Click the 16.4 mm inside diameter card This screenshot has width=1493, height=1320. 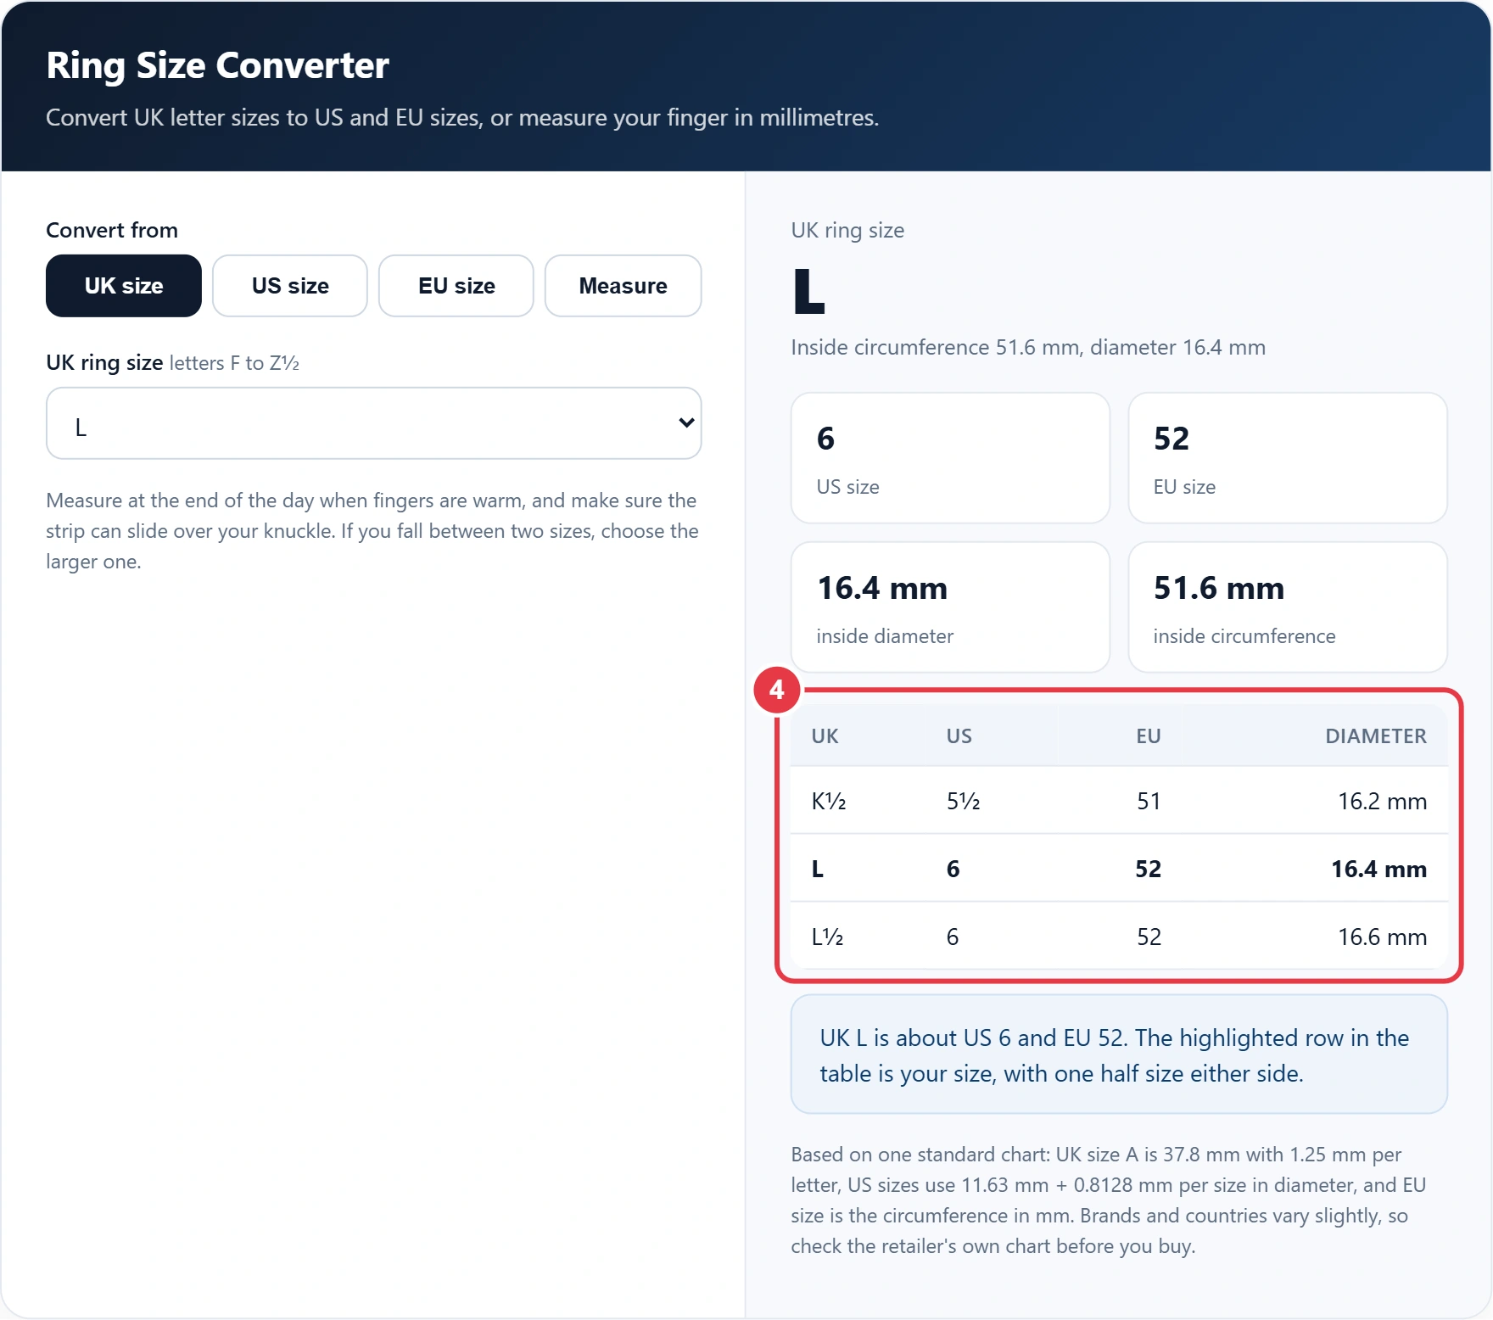pos(950,607)
